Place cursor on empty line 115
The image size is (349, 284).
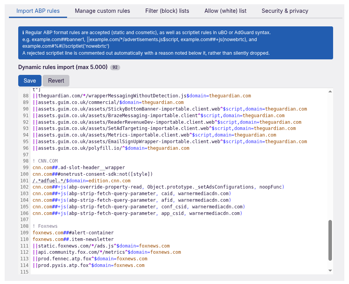pyautogui.click(x=178, y=272)
